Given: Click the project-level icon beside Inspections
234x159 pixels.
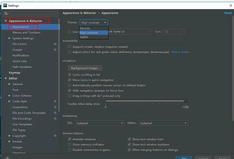Looking at the screenshot, I should (55, 107).
